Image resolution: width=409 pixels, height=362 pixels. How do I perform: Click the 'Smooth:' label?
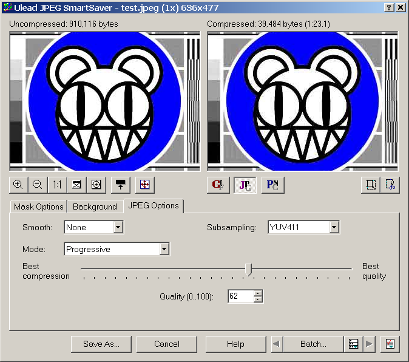[37, 227]
